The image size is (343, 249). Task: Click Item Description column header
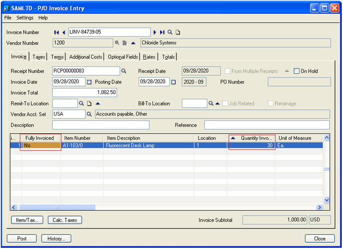(x=148, y=138)
